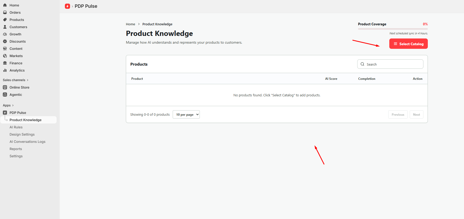View AI Conversations Logs

tap(27, 142)
